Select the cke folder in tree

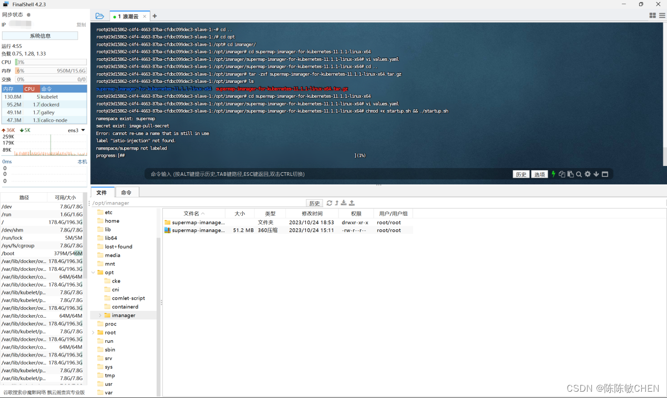112,281
